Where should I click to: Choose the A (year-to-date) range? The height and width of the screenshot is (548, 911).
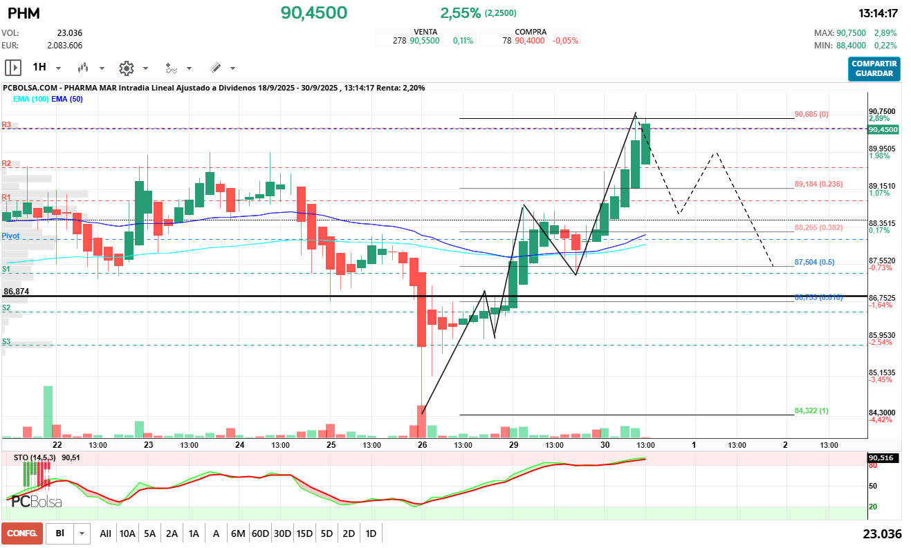pyautogui.click(x=217, y=533)
